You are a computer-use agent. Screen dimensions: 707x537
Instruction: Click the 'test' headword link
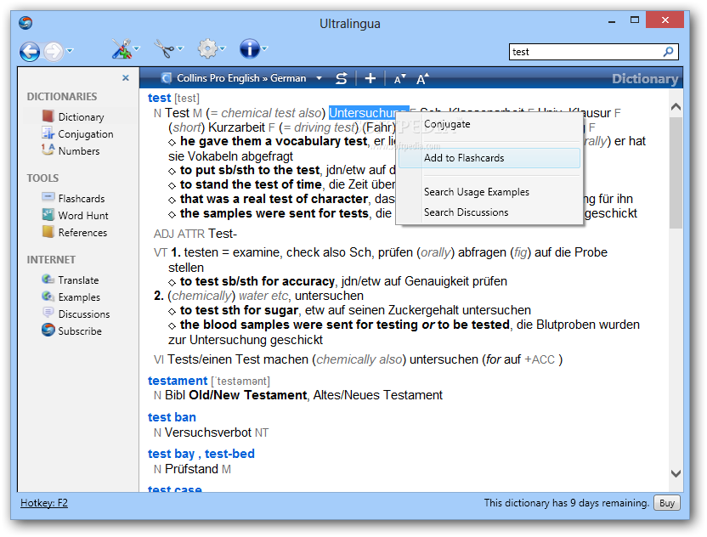[x=159, y=98]
